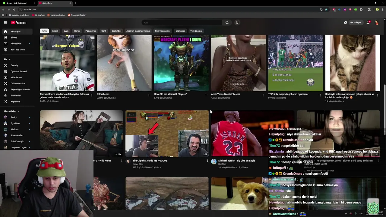Open İndirilenler downloads
386x217 pixels.
click(16, 96)
